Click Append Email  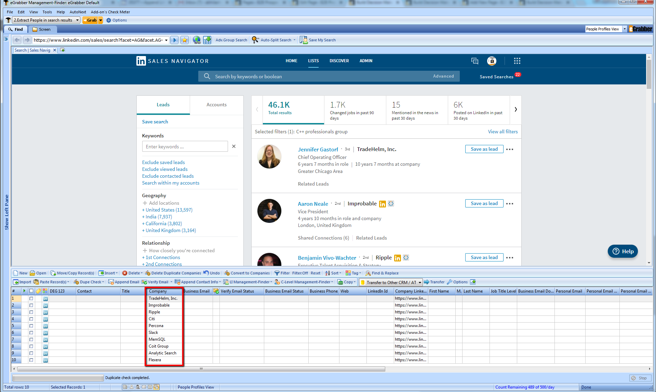tap(124, 282)
